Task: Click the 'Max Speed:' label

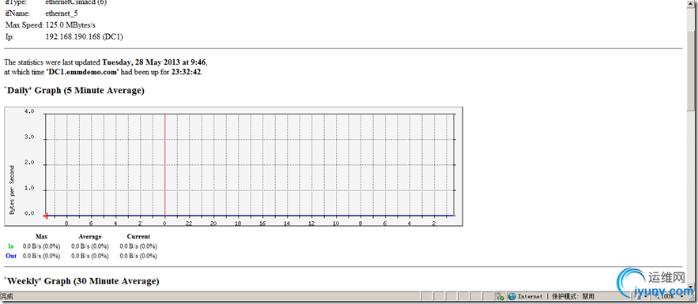Action: pyautogui.click(x=24, y=25)
